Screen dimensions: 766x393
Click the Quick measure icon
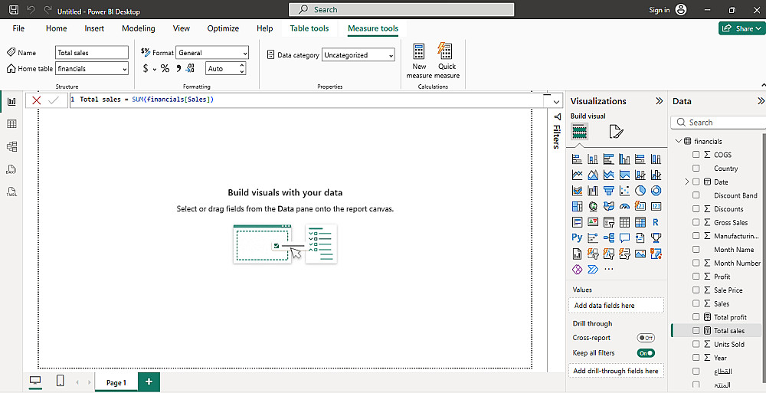[446, 52]
